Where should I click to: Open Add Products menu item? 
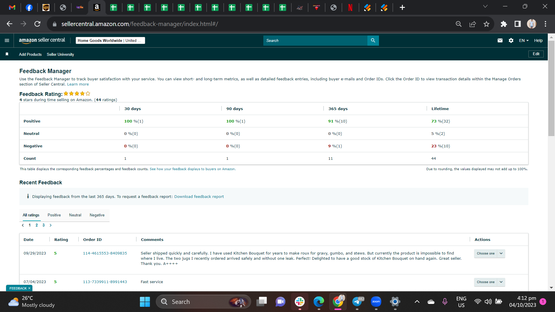tap(30, 54)
